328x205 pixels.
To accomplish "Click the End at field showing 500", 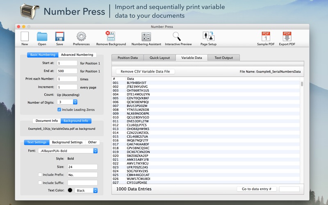I will [67, 71].
